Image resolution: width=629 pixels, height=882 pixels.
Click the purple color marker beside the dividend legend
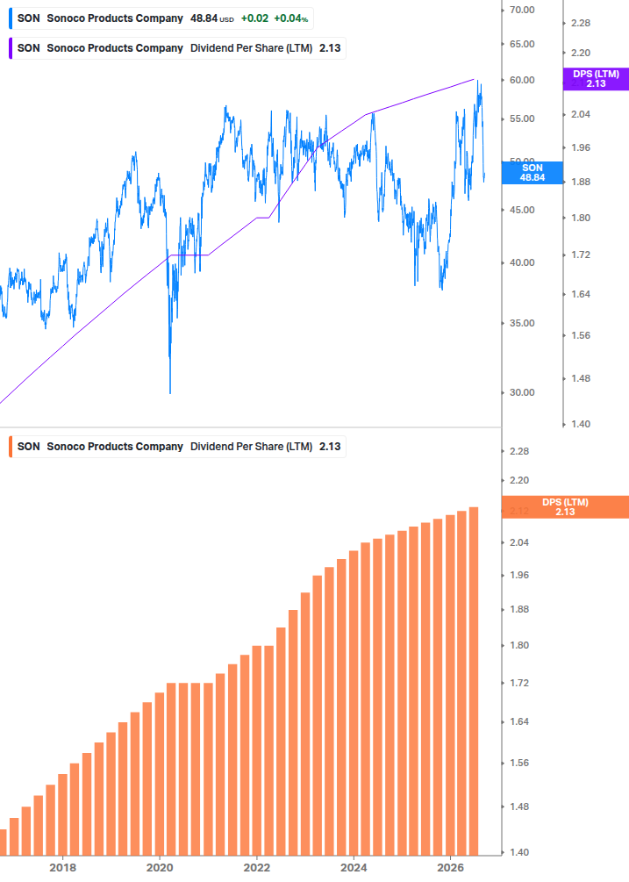click(x=11, y=48)
